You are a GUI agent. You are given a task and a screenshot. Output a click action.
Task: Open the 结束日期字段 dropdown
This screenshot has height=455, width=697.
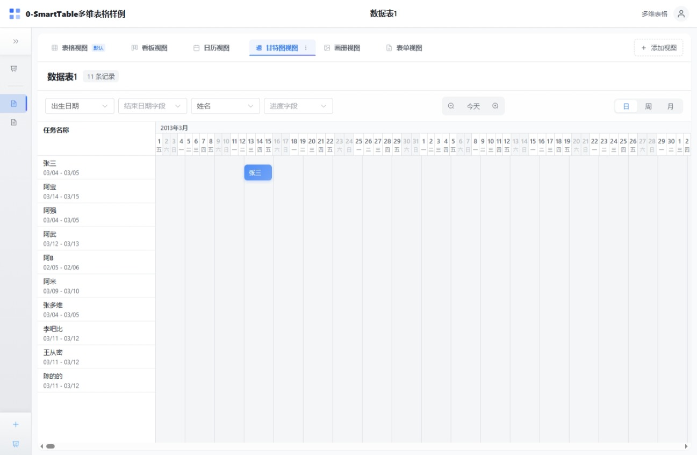153,106
